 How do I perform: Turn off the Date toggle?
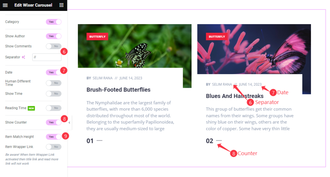click(54, 72)
